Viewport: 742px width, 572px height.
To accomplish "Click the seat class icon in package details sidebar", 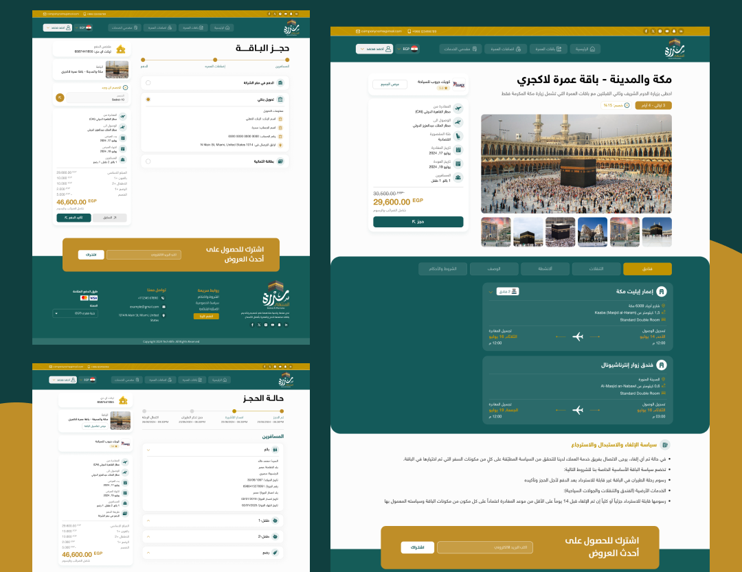I will point(458,136).
